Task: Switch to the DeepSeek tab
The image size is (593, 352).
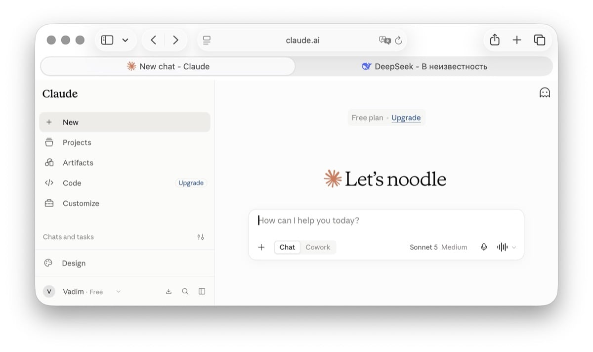Action: [424, 66]
